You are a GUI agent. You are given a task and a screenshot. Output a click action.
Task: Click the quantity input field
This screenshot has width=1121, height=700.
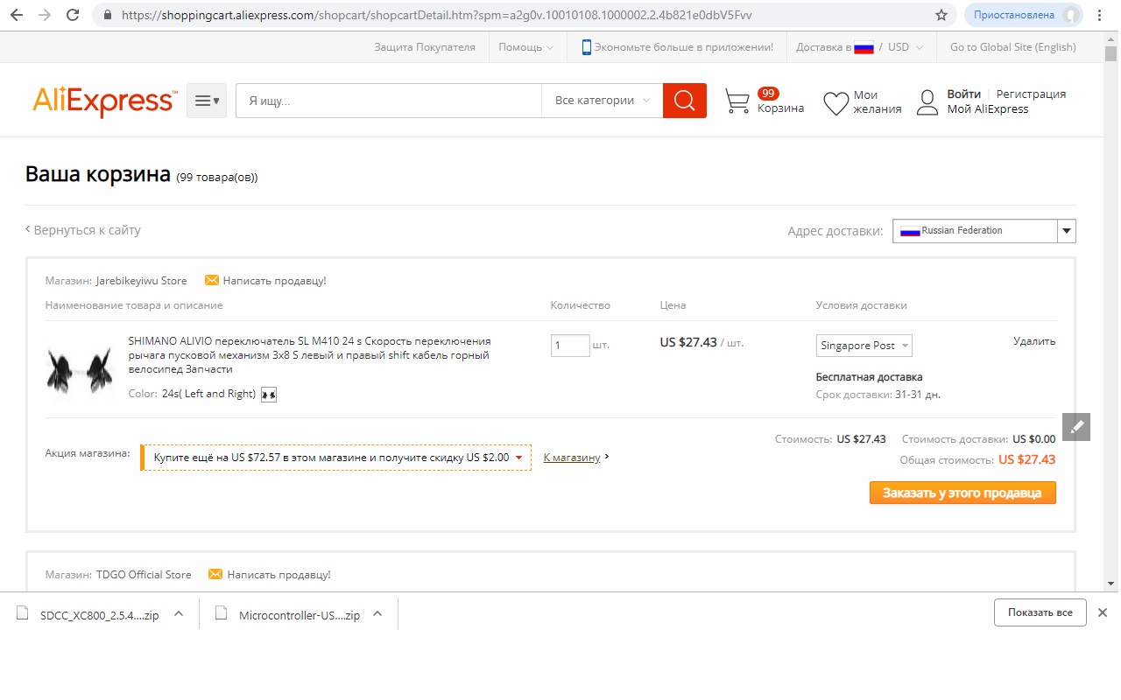tap(570, 345)
